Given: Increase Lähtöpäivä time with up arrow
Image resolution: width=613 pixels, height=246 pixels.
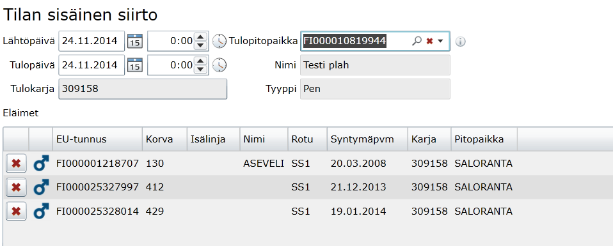Looking at the screenshot, I should (200, 37).
